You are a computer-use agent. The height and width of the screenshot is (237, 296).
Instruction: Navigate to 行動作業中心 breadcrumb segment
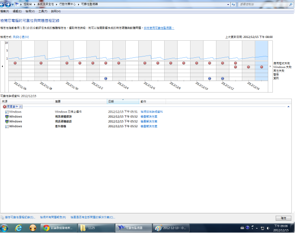point(68,4)
